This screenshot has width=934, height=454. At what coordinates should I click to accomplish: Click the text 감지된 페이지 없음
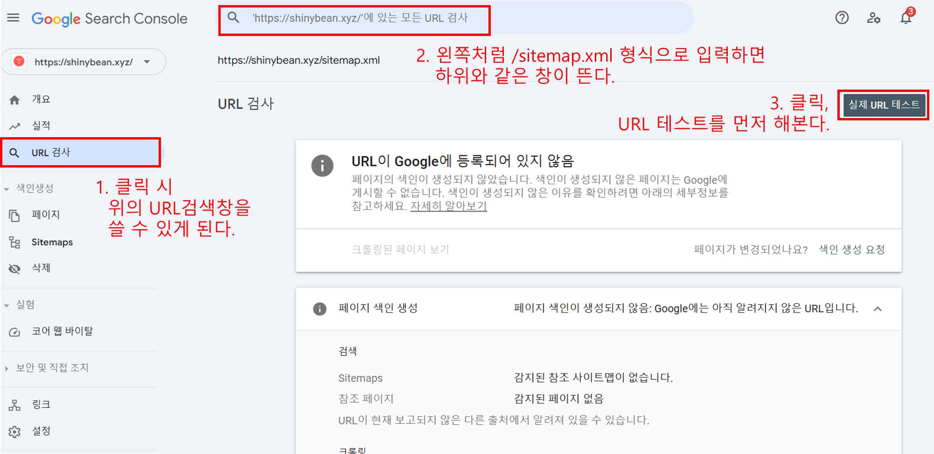click(x=558, y=399)
